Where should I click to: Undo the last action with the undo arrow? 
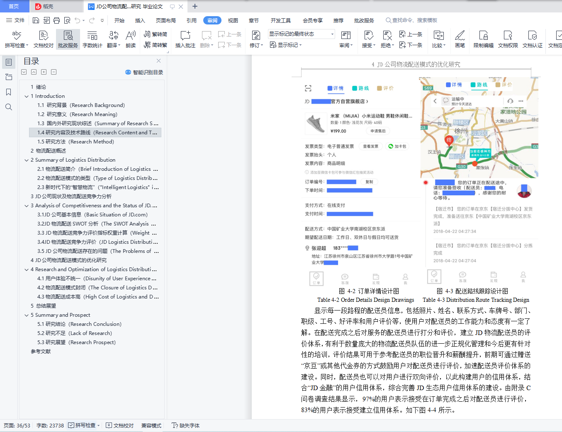click(77, 20)
